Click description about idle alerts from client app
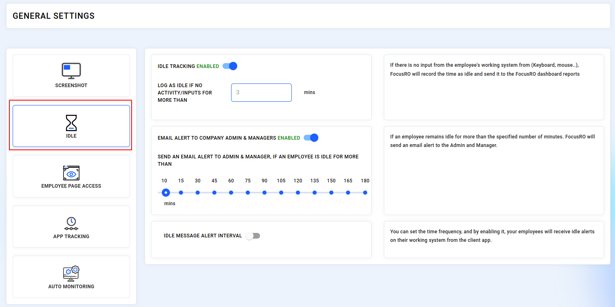 click(492, 236)
